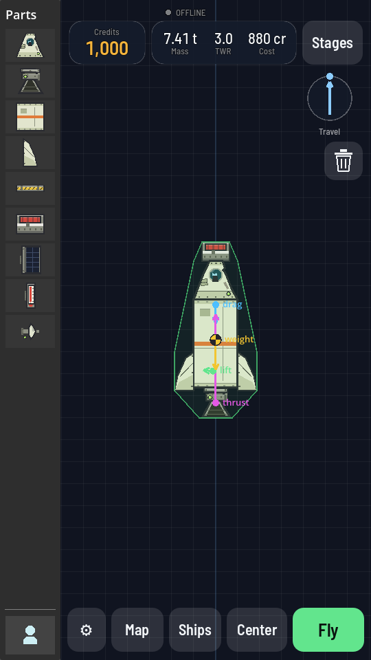Viewport: 371px width, 660px height.
Task: Click the 3.0 TWR readout
Action: [x=223, y=44]
